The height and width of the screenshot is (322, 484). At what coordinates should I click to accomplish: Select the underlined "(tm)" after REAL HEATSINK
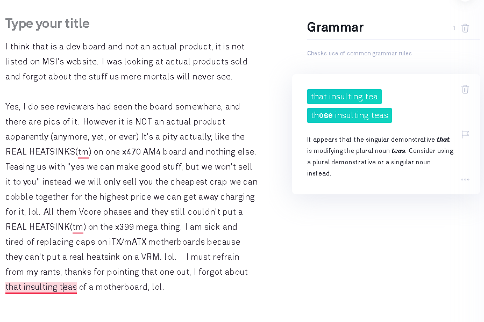tap(78, 227)
